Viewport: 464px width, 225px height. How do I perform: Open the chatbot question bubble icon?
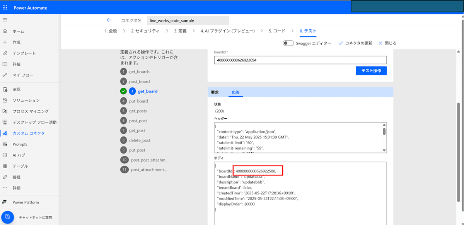click(8, 217)
